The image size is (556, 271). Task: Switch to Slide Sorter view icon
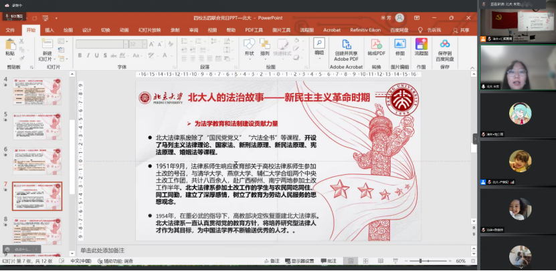click(365, 261)
